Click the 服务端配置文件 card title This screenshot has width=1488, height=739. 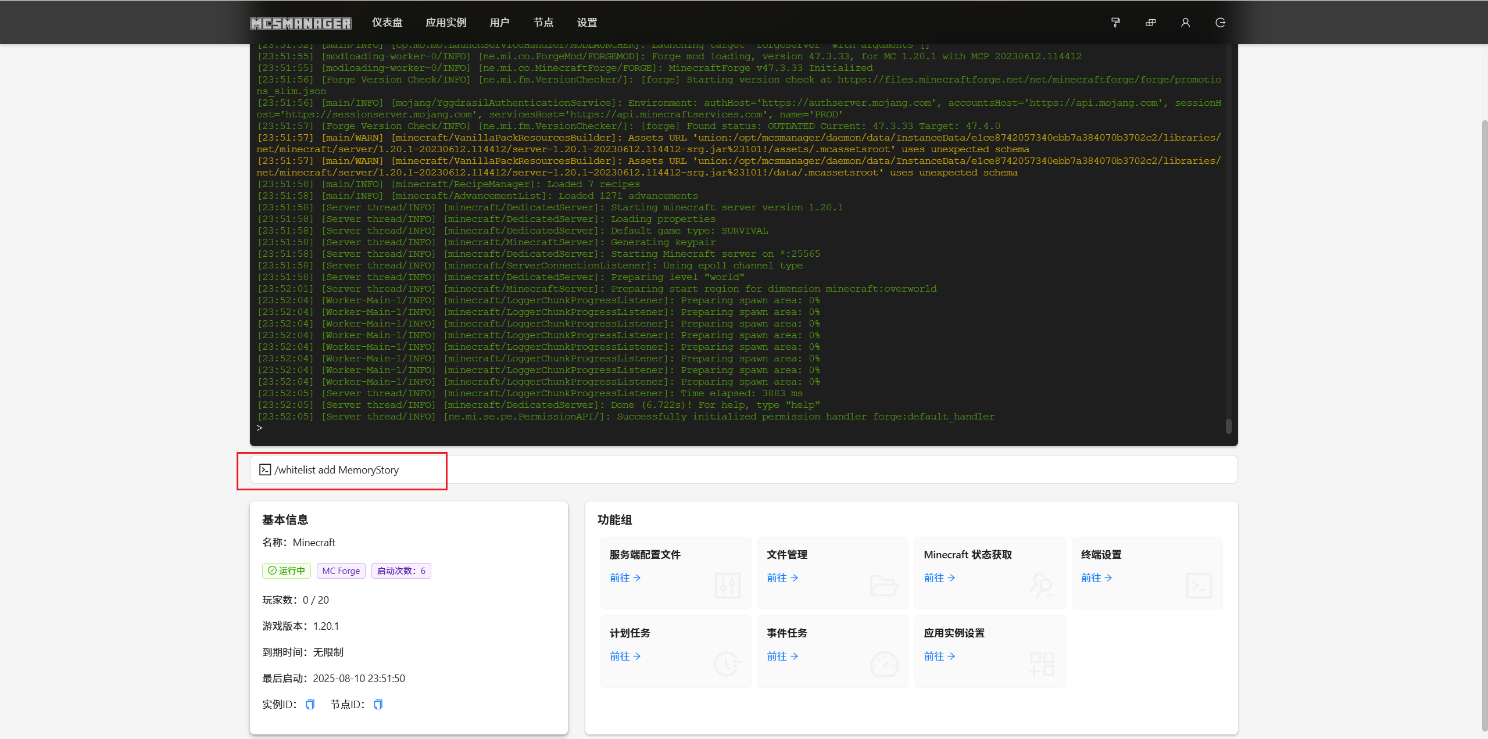pyautogui.click(x=645, y=554)
